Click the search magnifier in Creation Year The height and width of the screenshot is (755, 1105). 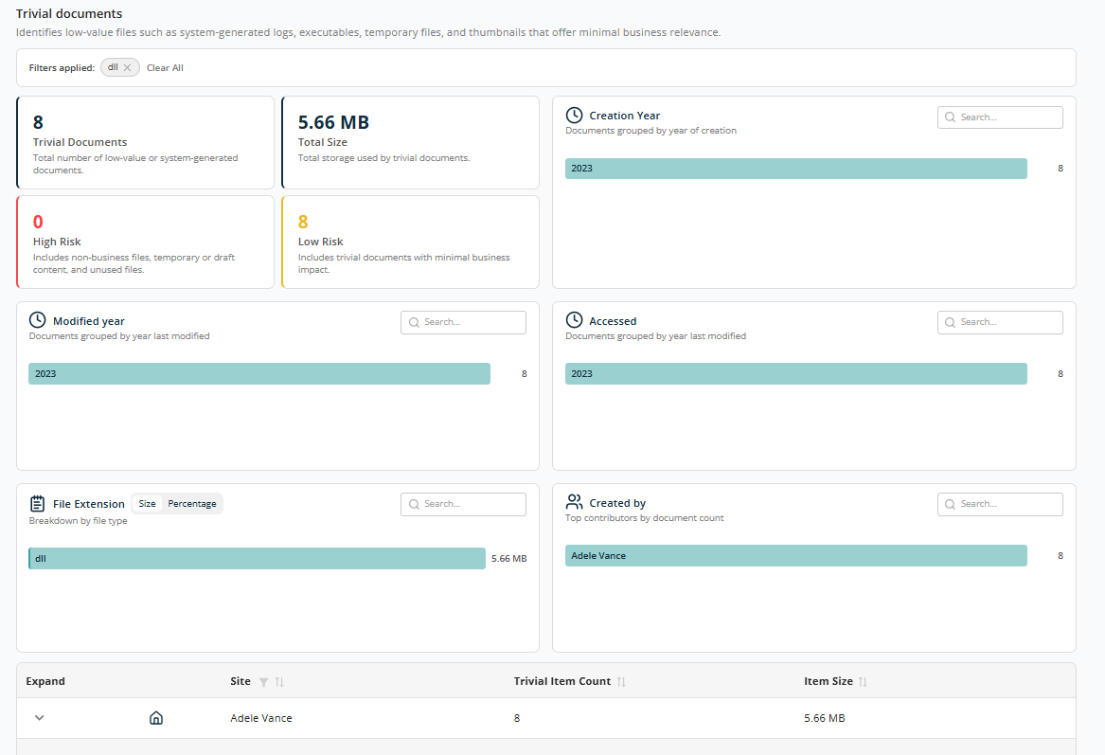tap(950, 117)
